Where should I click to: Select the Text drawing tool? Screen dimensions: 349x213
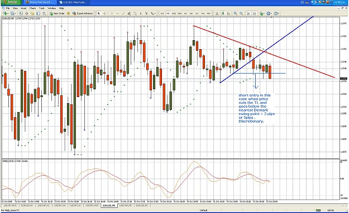(x=141, y=13)
